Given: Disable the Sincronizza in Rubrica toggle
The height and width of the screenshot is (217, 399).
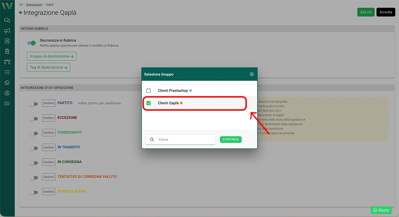Looking at the screenshot, I should [31, 43].
